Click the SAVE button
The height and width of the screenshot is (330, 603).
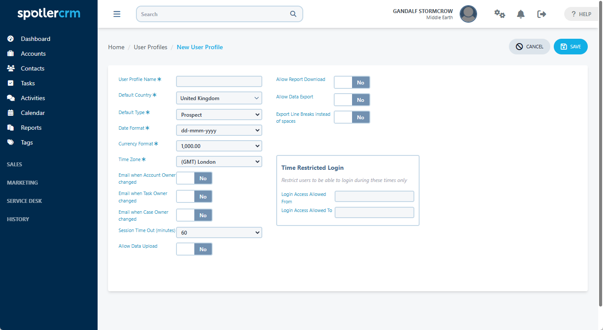point(571,47)
